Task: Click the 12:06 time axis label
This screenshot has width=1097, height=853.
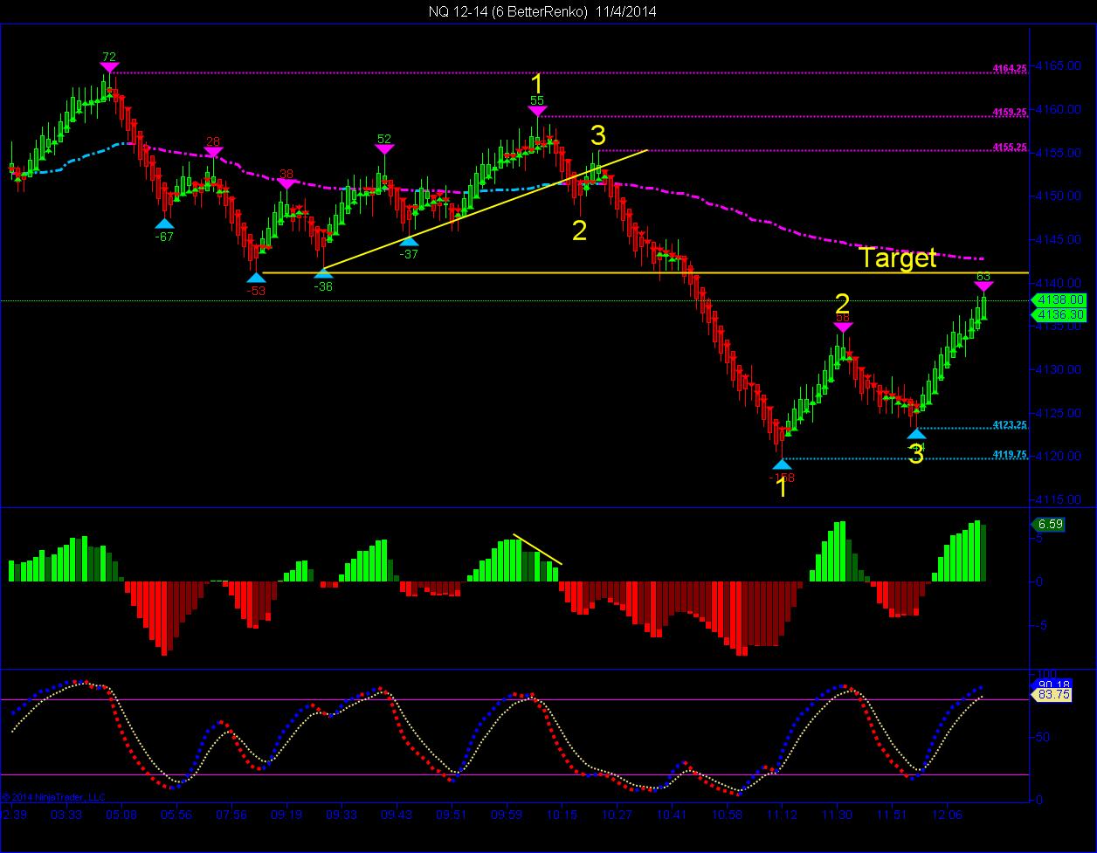Action: (947, 814)
